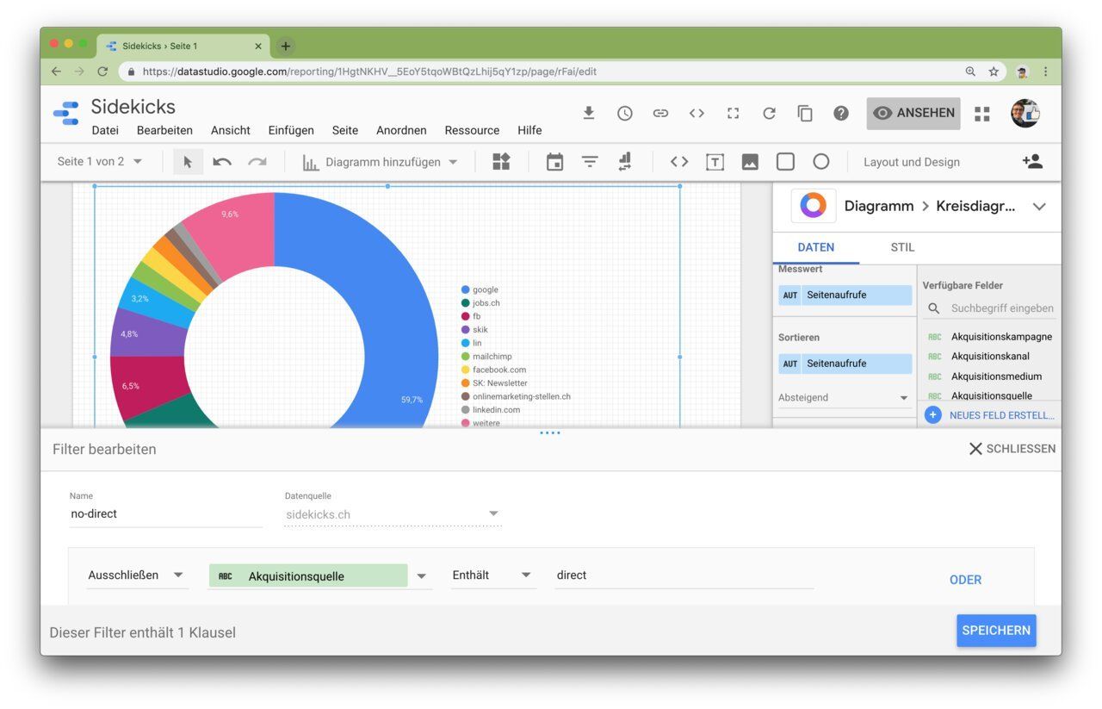Refresh the report data icon
1102x709 pixels.
[769, 113]
